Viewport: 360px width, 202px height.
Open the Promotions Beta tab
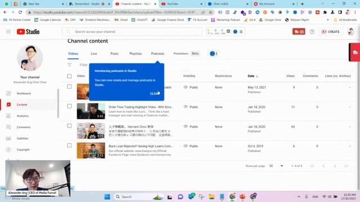tap(186, 54)
